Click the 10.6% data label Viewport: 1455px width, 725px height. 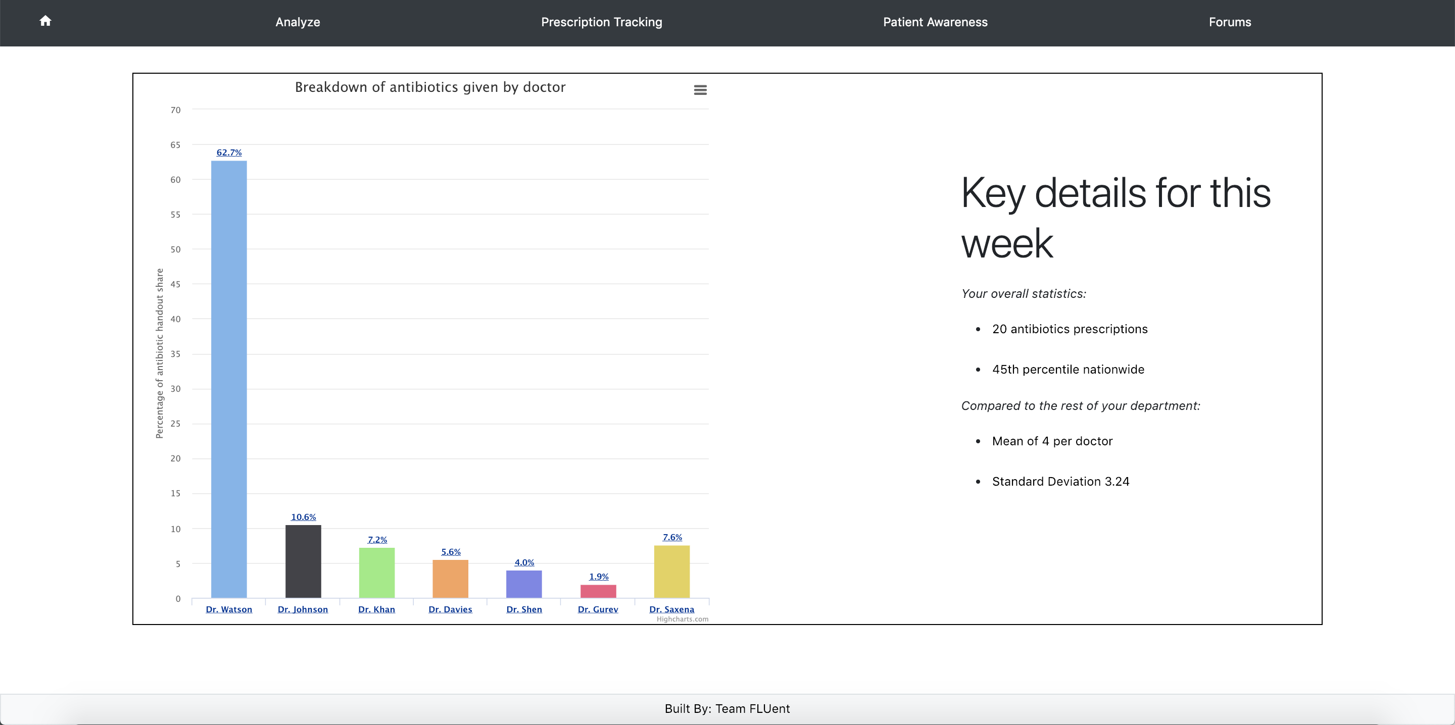pyautogui.click(x=303, y=516)
